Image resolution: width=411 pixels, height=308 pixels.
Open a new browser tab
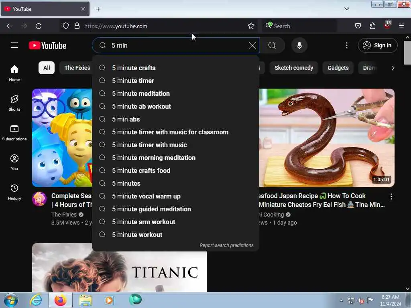(98, 9)
